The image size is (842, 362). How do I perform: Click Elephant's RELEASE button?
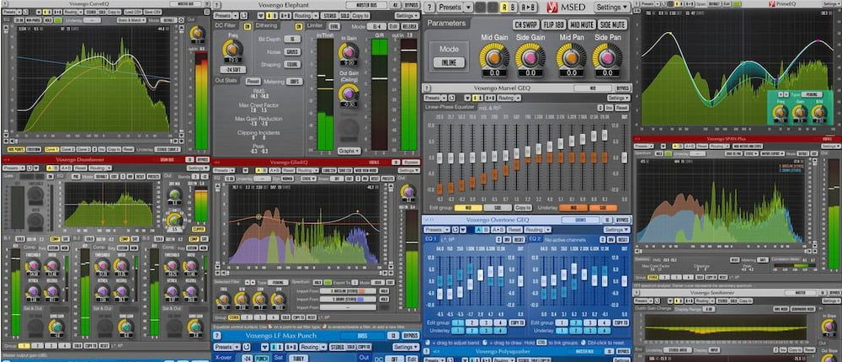(410, 26)
